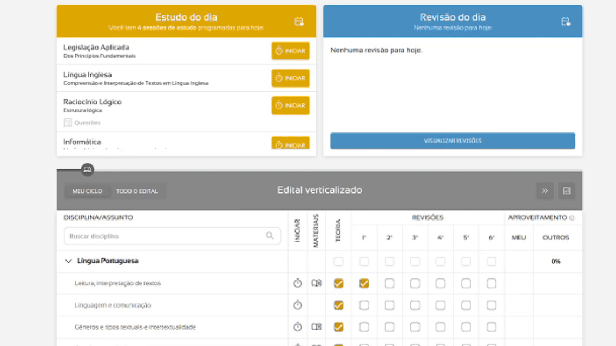Screen dimensions: 616x346
Task: Check 1ª revisão for Linguagem e comunicação
Action: 364,305
